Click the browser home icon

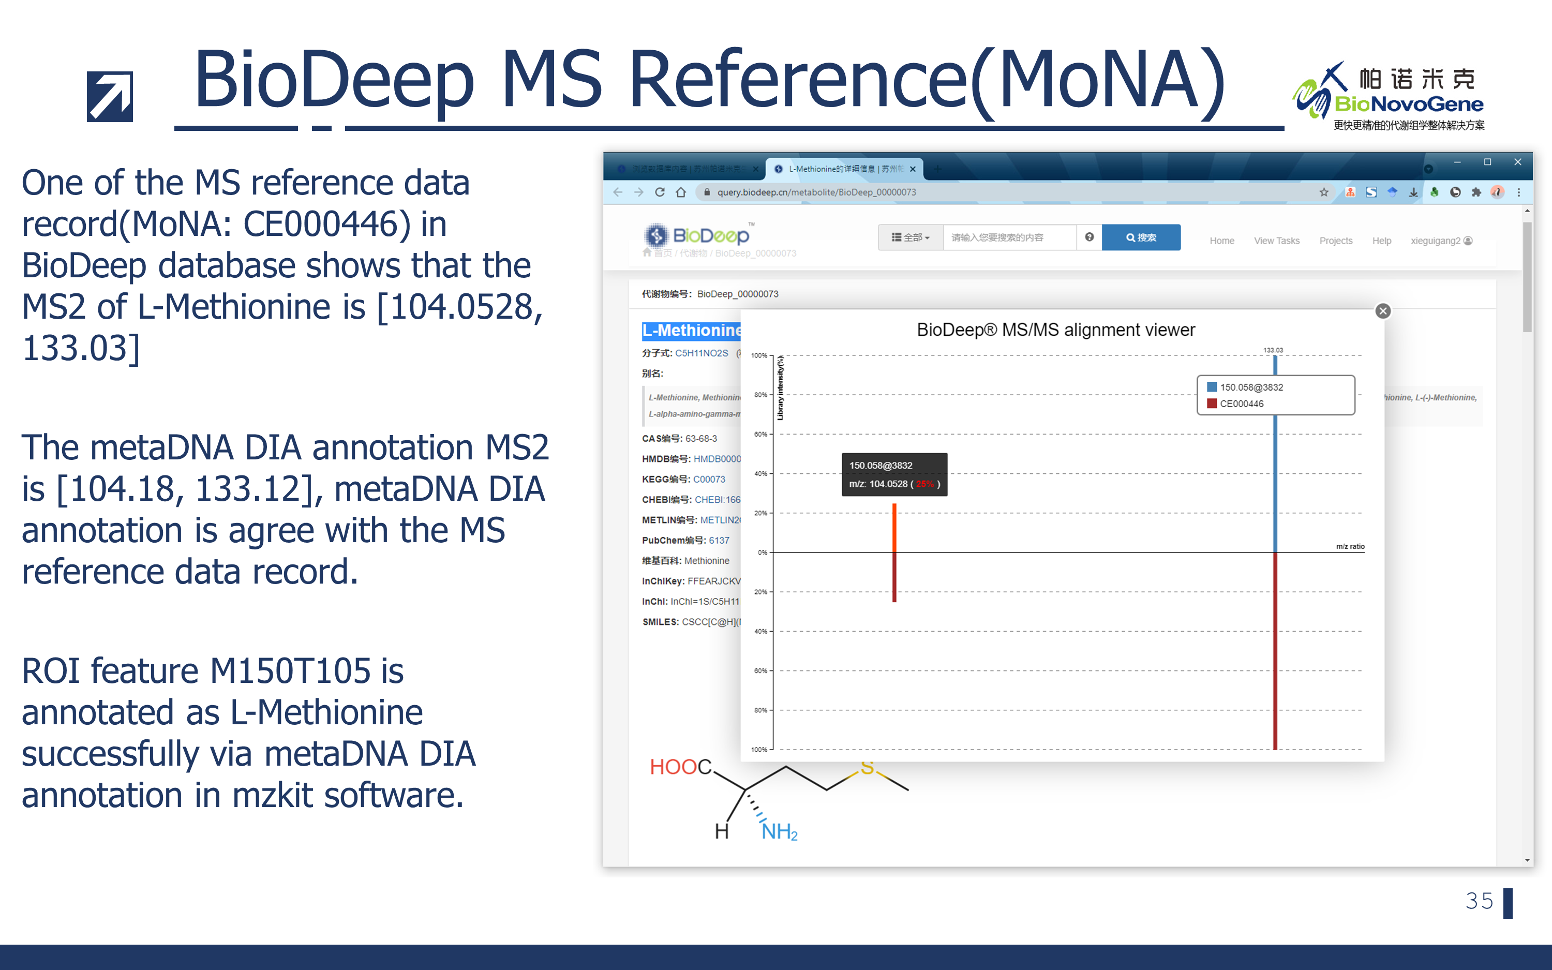click(680, 192)
